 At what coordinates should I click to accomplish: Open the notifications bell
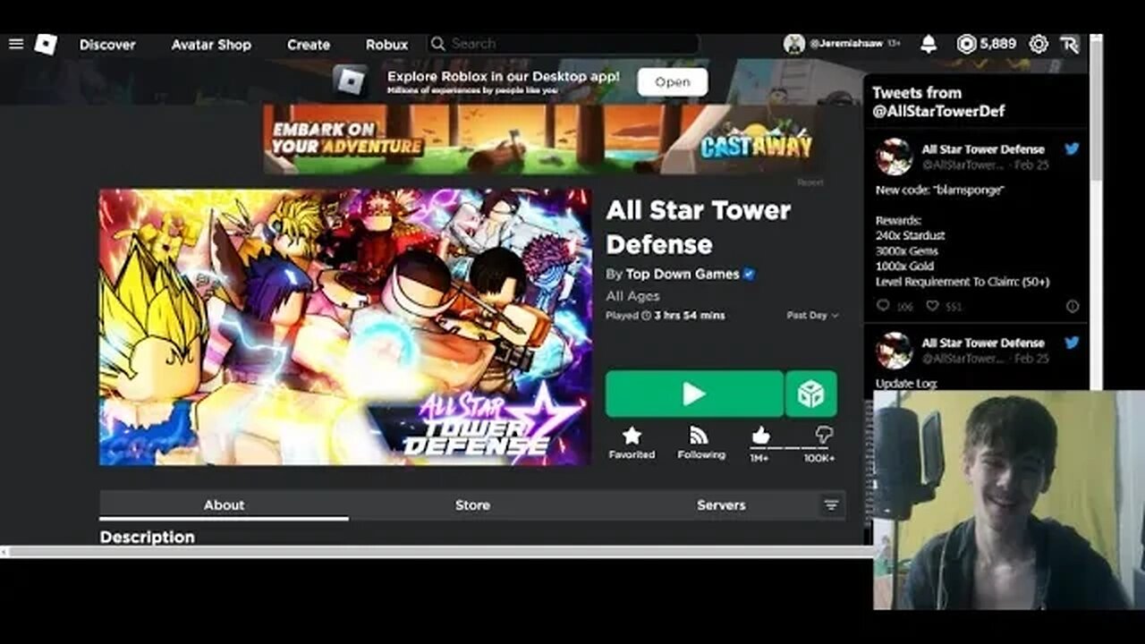[929, 44]
